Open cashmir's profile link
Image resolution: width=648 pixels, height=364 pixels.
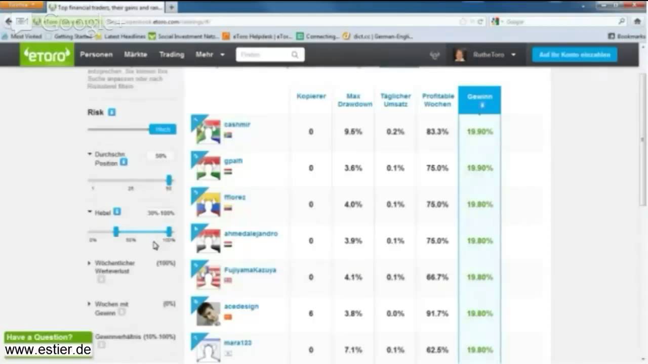click(x=237, y=124)
